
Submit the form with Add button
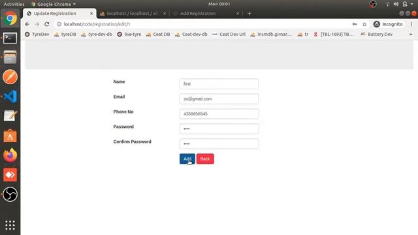187,159
